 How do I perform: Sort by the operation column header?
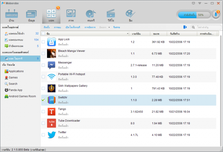[207, 34]
